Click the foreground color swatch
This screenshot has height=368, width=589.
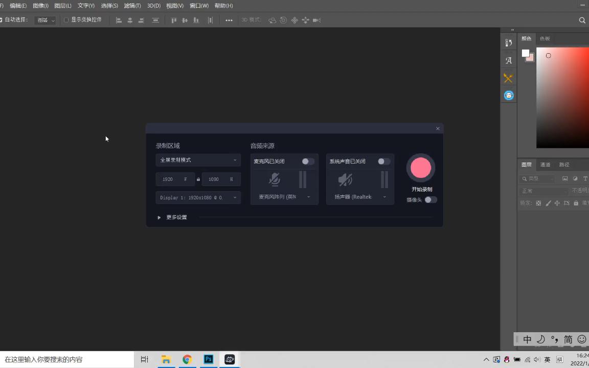525,53
